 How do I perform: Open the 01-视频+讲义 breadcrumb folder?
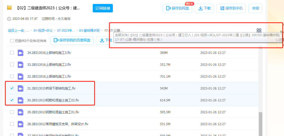43,31
